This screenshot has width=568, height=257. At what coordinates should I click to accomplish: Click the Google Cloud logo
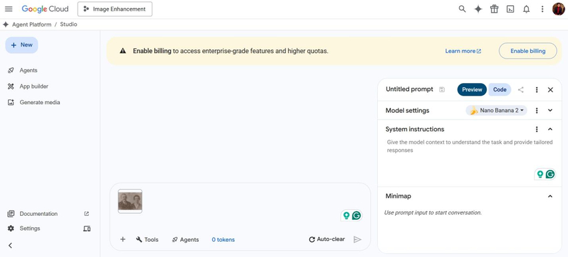(x=45, y=9)
